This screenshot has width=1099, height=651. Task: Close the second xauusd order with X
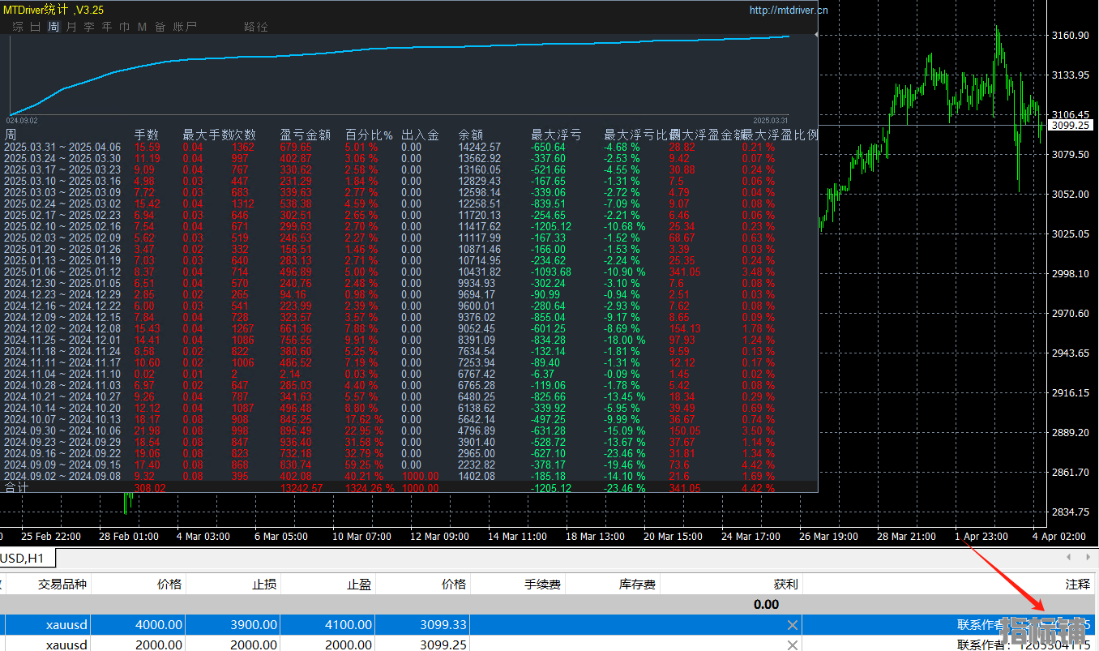[x=793, y=645]
